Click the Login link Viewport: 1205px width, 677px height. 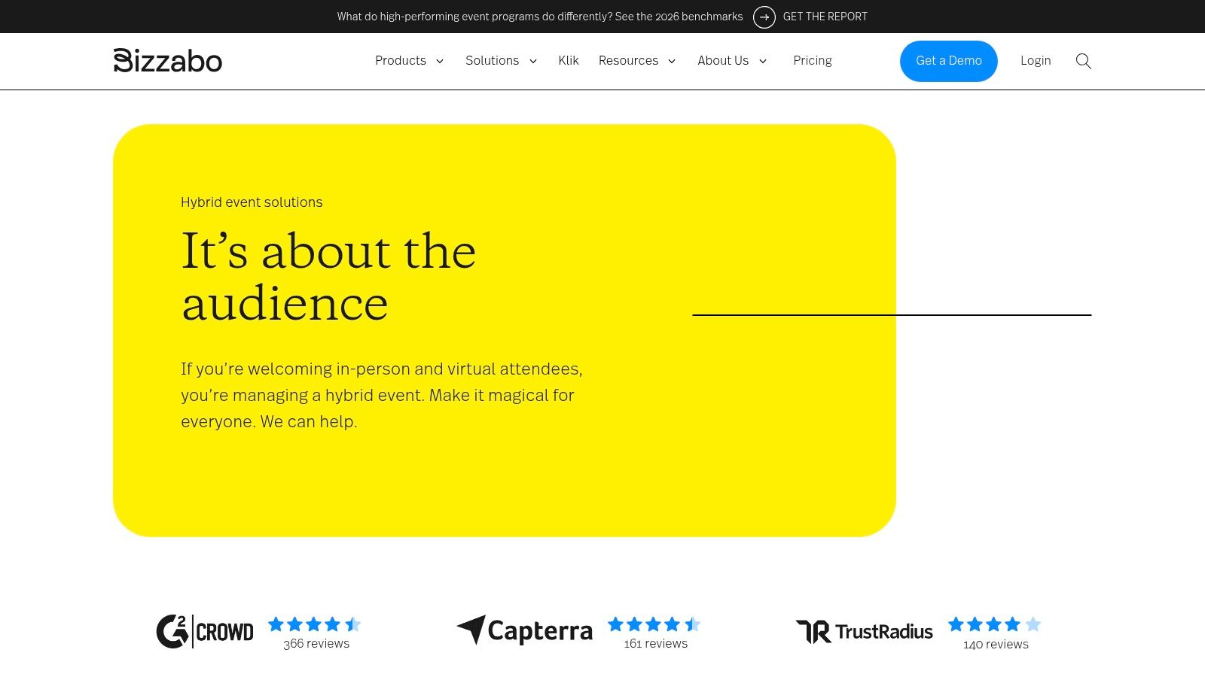coord(1036,60)
